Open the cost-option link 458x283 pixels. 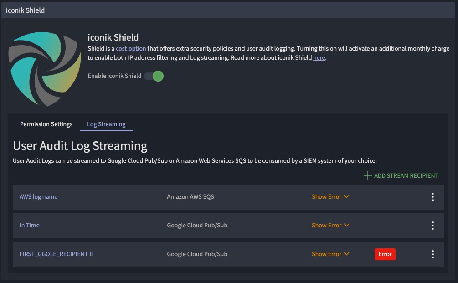click(131, 48)
